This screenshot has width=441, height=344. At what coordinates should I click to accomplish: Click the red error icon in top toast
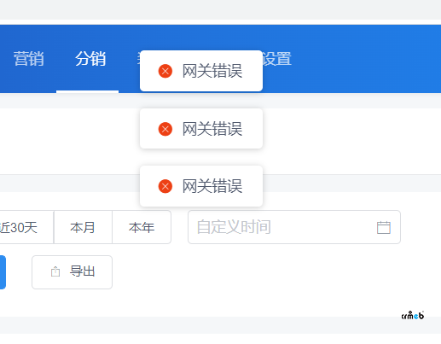[x=165, y=71]
